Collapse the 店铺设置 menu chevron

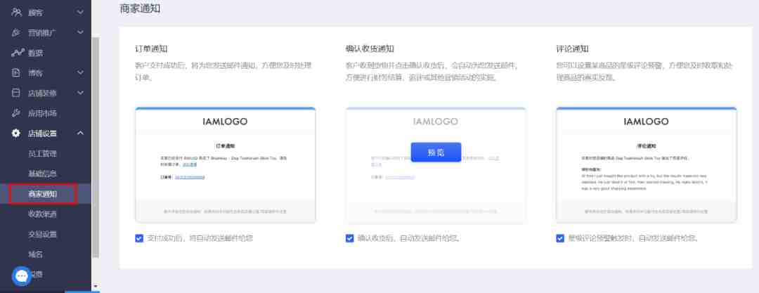(x=80, y=134)
